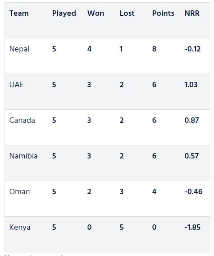
Task: Click Oman's NRR value -0.46
Action: [x=193, y=192]
